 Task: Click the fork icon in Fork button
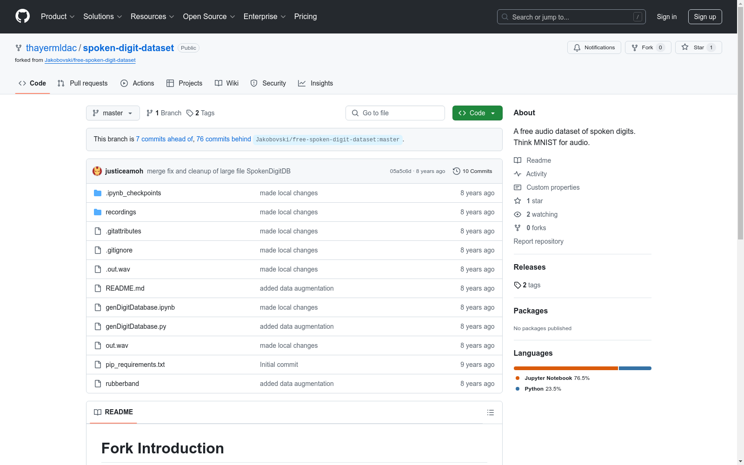pos(635,47)
